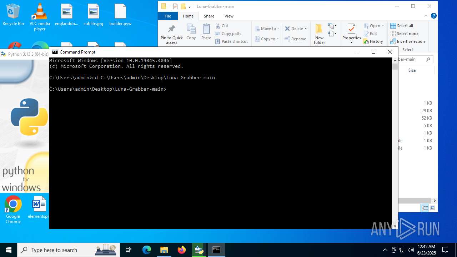Open network icon in system tray
Image resolution: width=457 pixels, height=257 pixels.
[402, 250]
